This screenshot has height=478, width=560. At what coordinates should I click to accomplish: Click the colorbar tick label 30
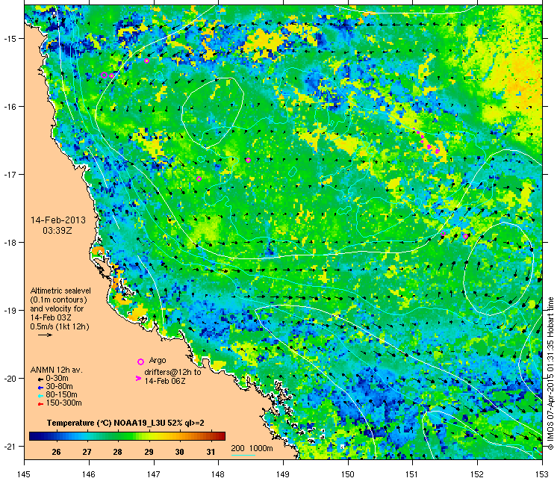point(180,452)
